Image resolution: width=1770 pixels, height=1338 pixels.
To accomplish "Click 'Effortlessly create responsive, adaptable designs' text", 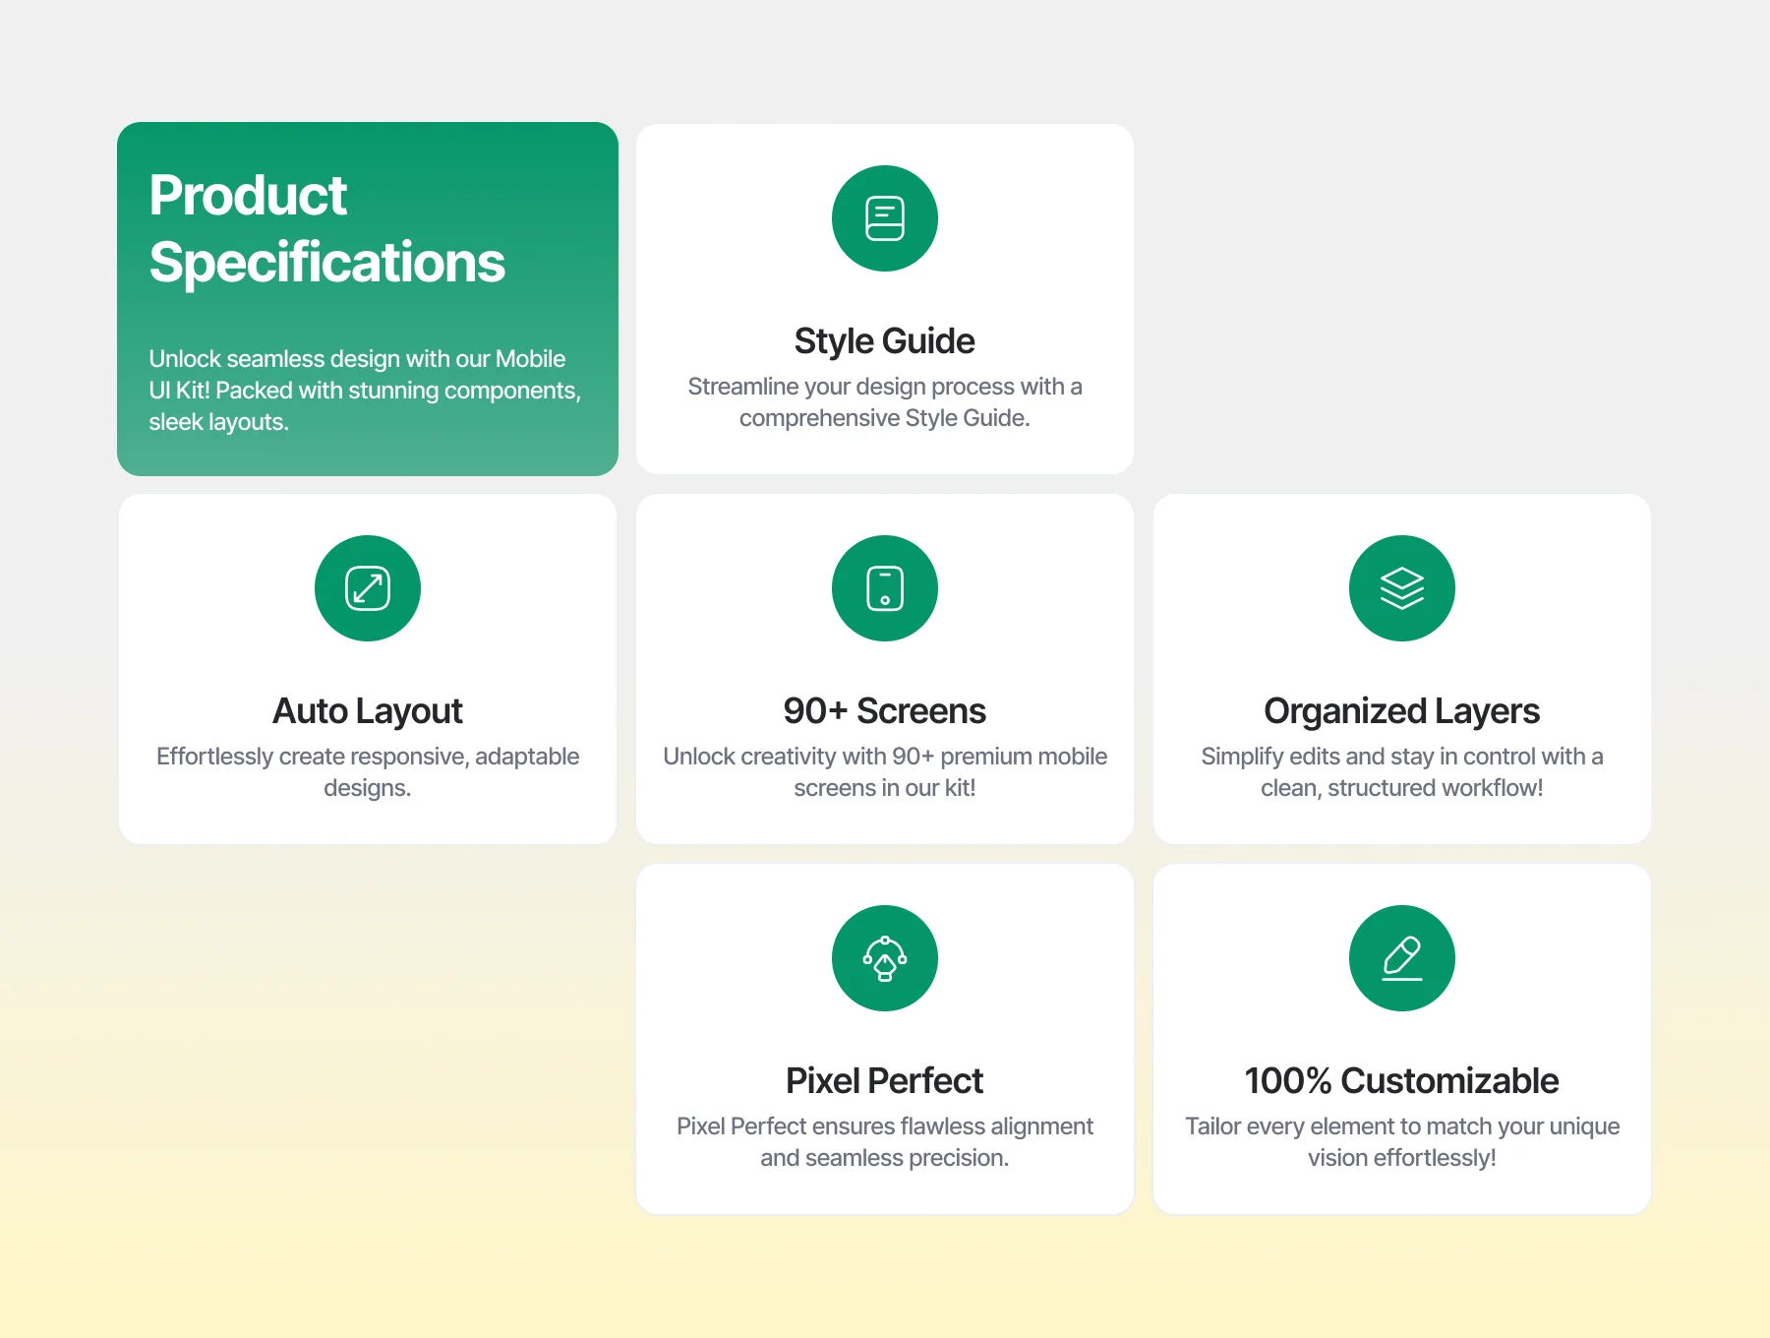I will pos(368,772).
